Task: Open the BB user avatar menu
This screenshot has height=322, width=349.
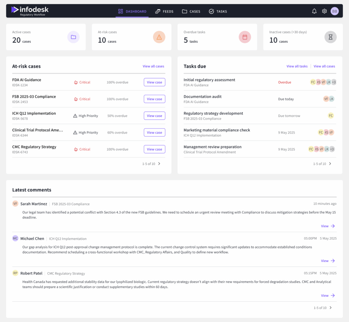Action: click(x=335, y=11)
